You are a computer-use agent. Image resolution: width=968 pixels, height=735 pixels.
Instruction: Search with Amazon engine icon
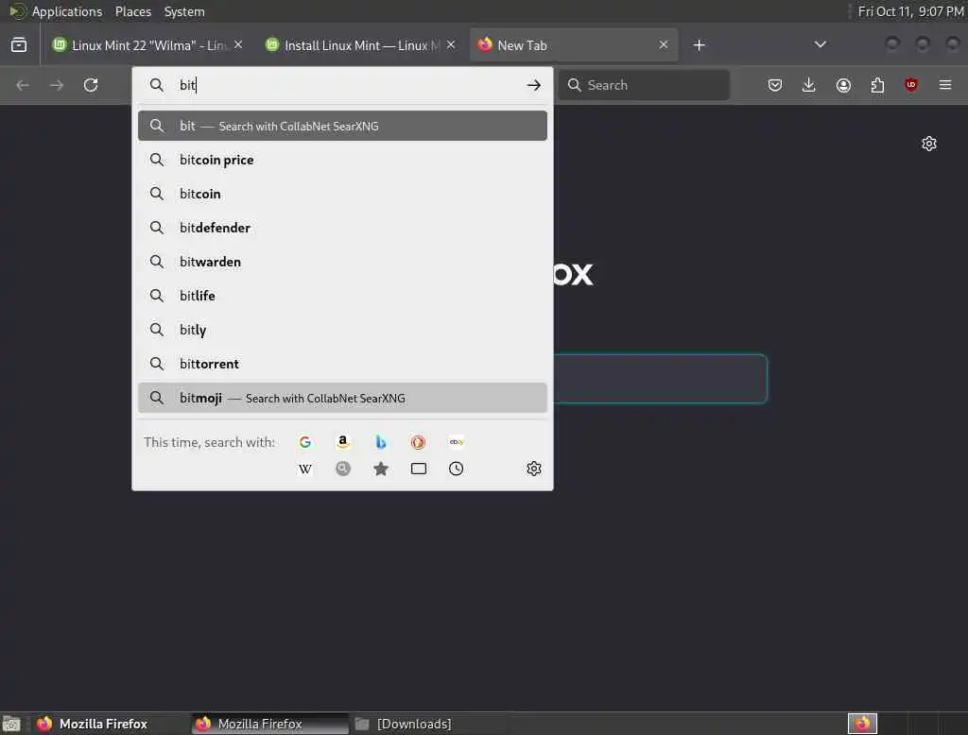pos(342,442)
